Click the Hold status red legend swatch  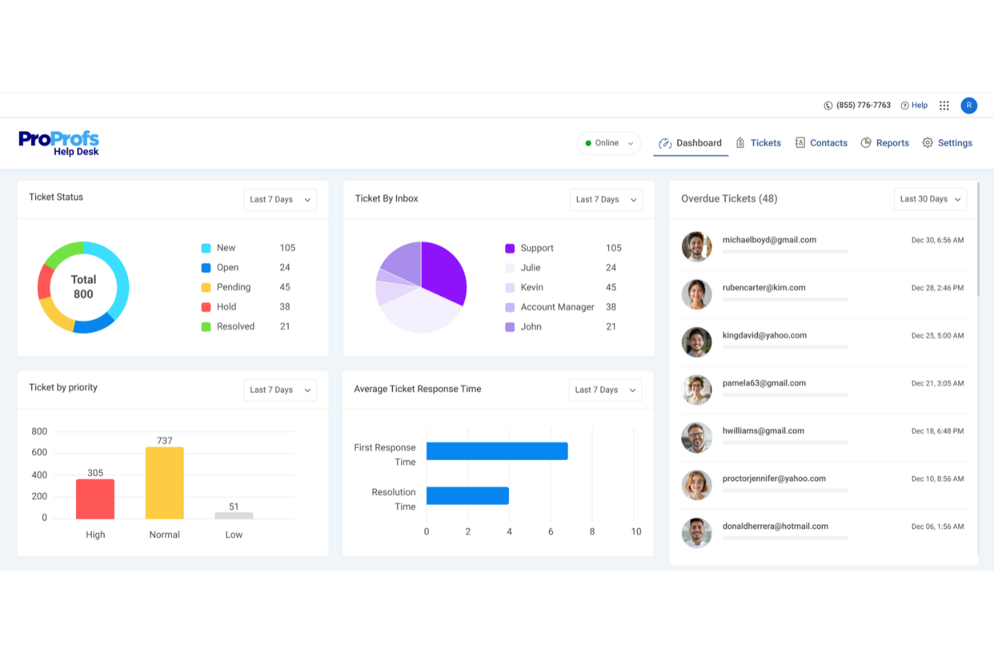tap(206, 307)
